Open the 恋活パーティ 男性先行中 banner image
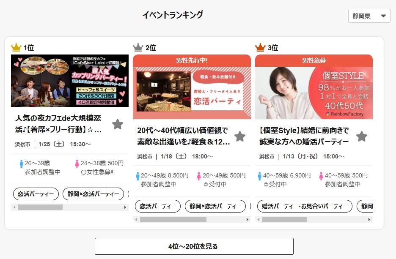The height and width of the screenshot is (259, 396). 192,87
